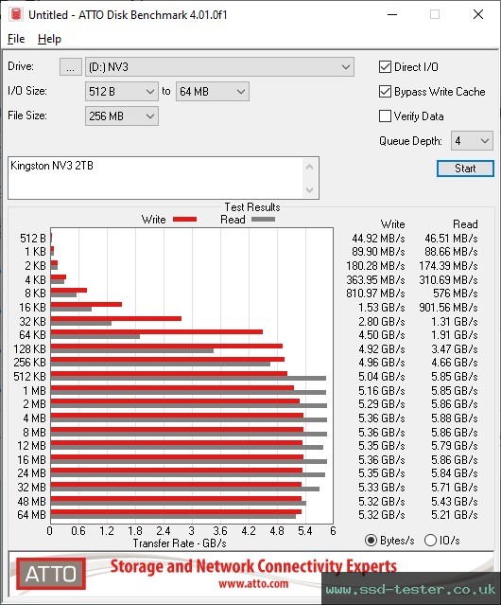Expand the Drive (D:) NV3 dropdown
Image resolution: width=501 pixels, height=605 pixels.
coord(219,67)
